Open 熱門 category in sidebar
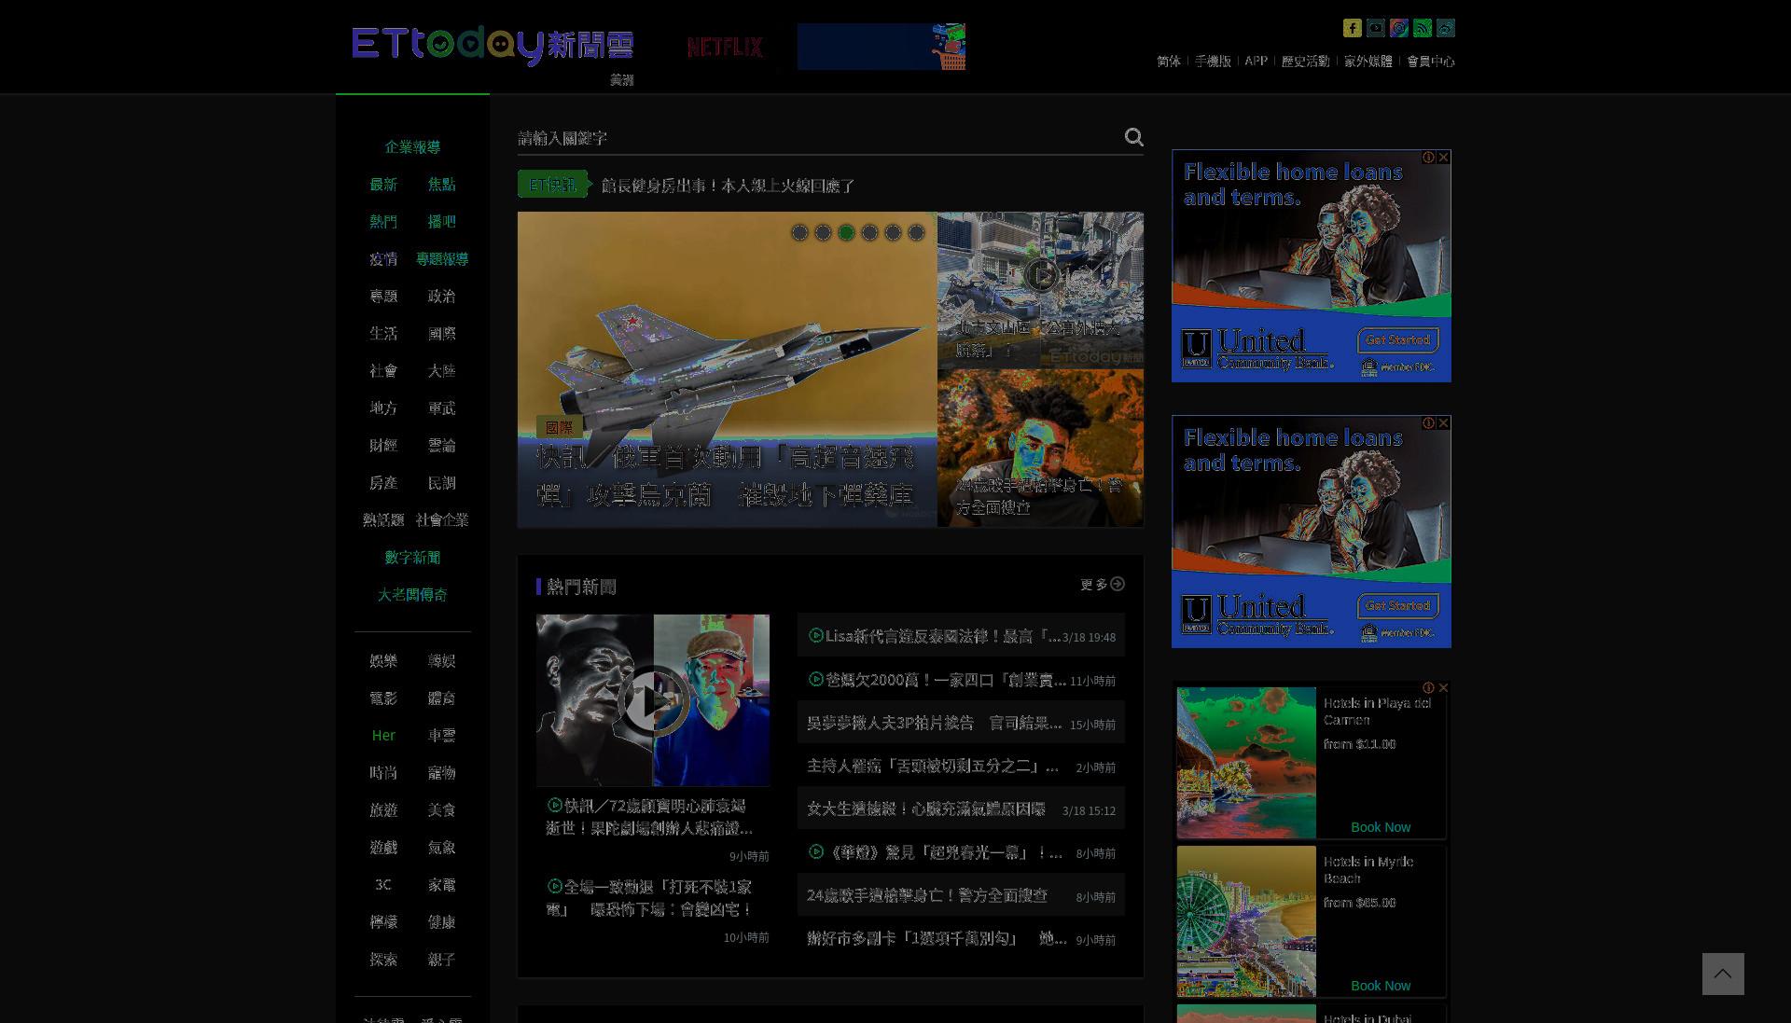 [383, 222]
